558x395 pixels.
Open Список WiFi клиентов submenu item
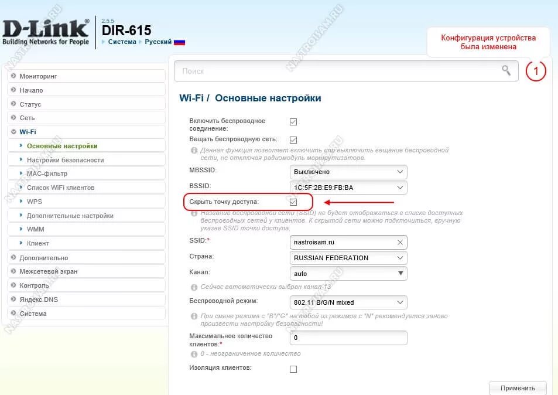tap(86, 188)
